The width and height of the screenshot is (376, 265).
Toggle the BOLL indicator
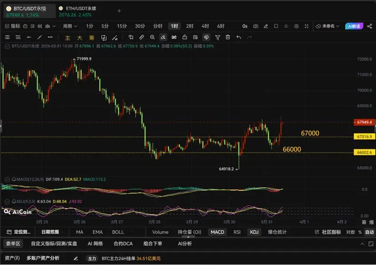(x=118, y=232)
